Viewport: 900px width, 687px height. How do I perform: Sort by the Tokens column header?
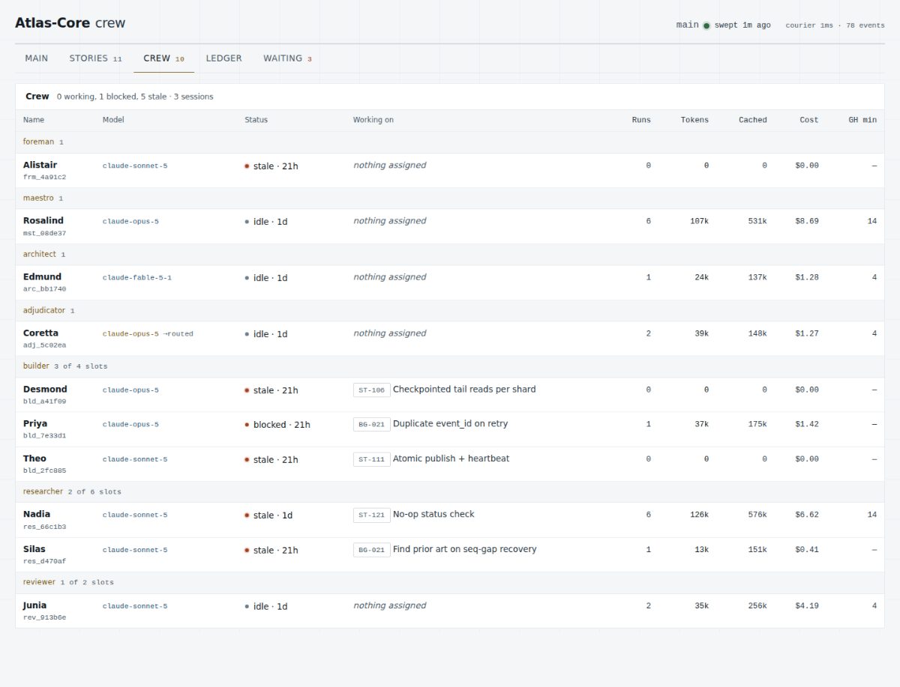pos(694,120)
